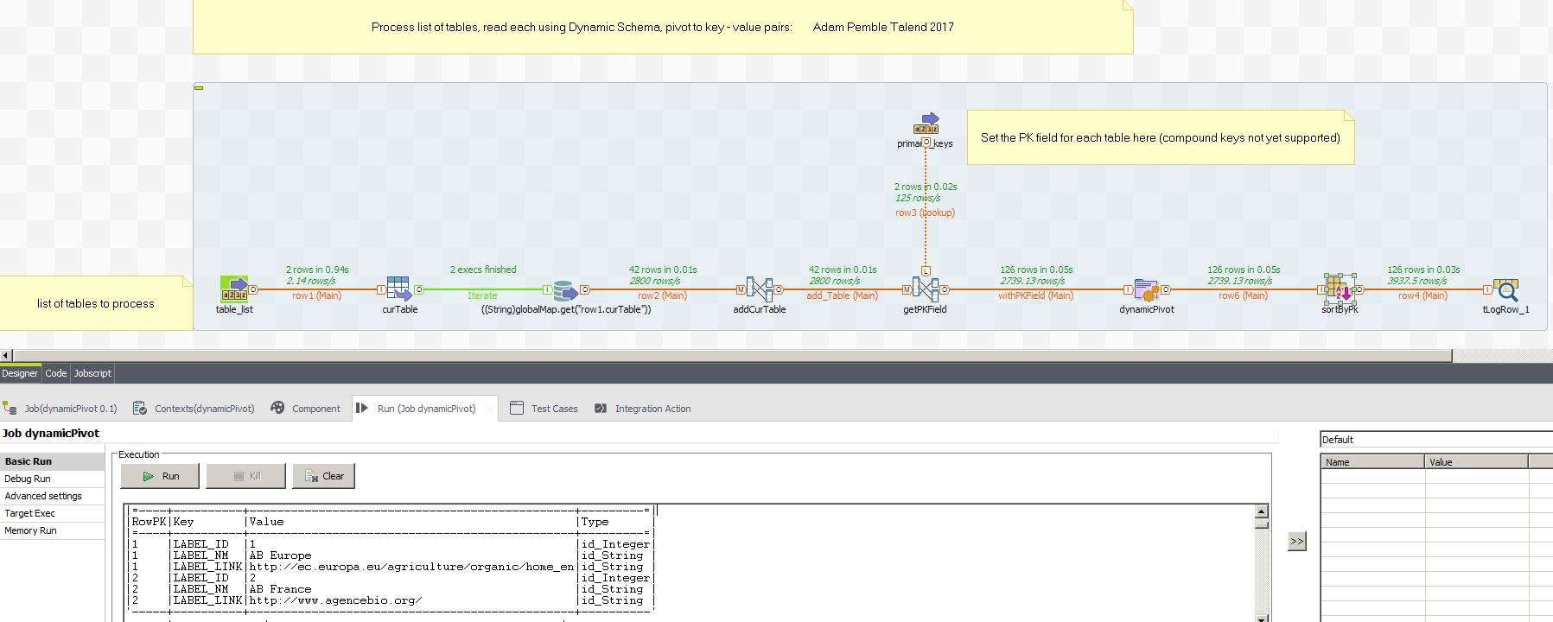
Task: Click the row6 (Main) connection label
Action: click(x=1243, y=295)
